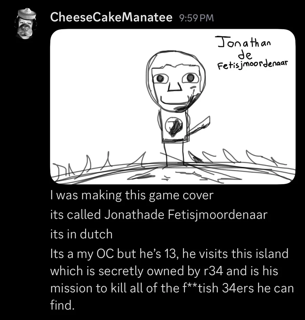
Task: Click the knife held by the character
Action: click(x=199, y=125)
